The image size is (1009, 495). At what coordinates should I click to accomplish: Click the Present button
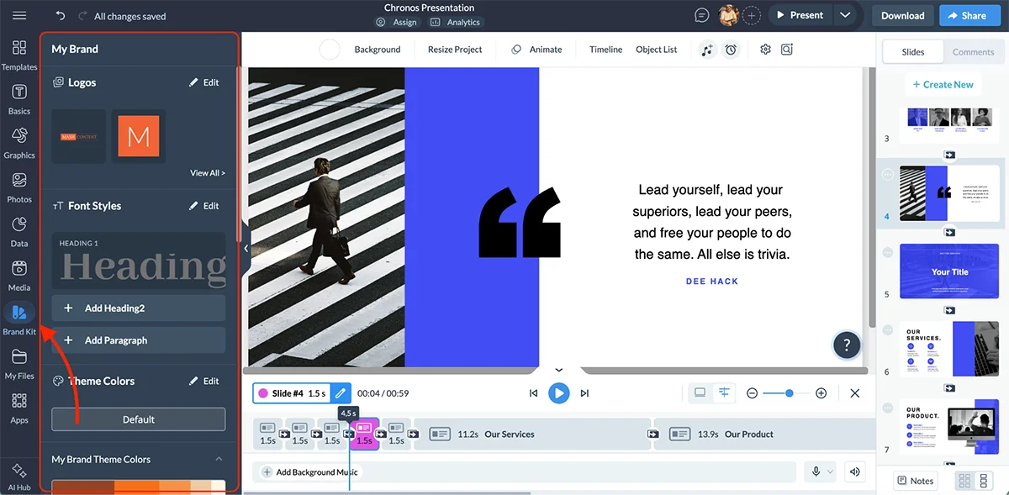[x=800, y=15]
